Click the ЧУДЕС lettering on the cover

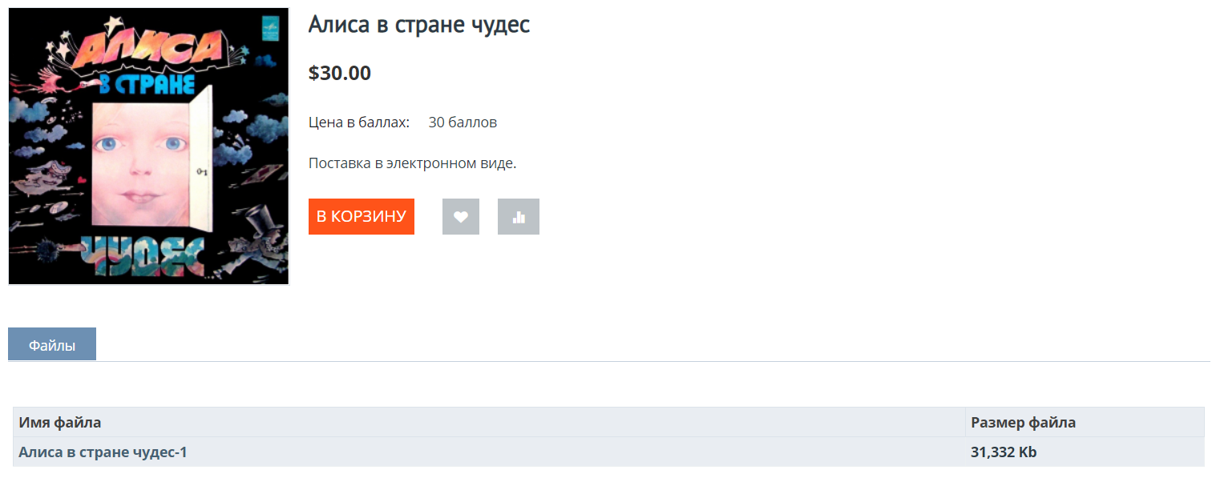144,255
